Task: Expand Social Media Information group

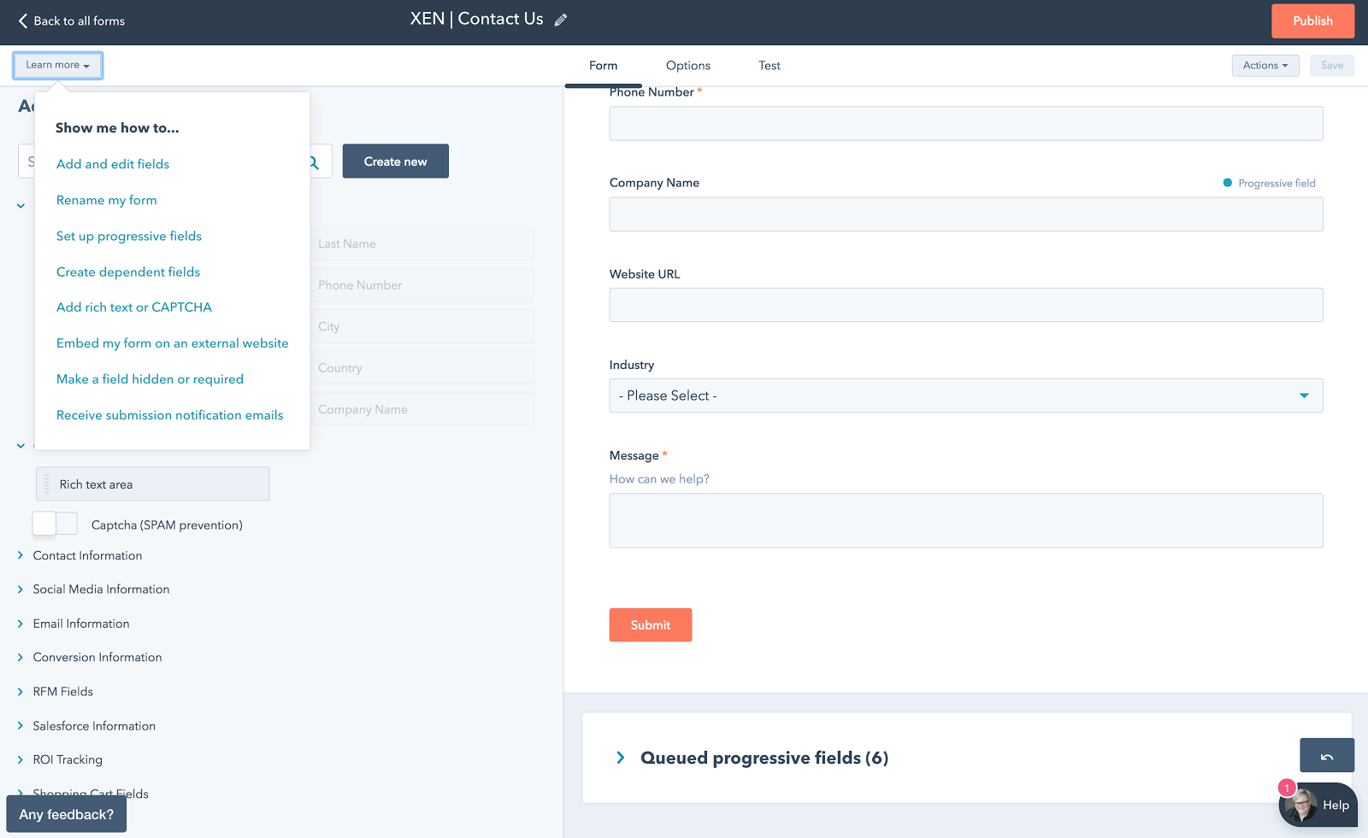Action: pyautogui.click(x=21, y=589)
